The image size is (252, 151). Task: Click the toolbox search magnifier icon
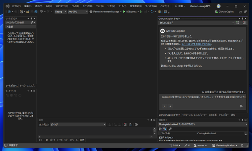click(32, 23)
